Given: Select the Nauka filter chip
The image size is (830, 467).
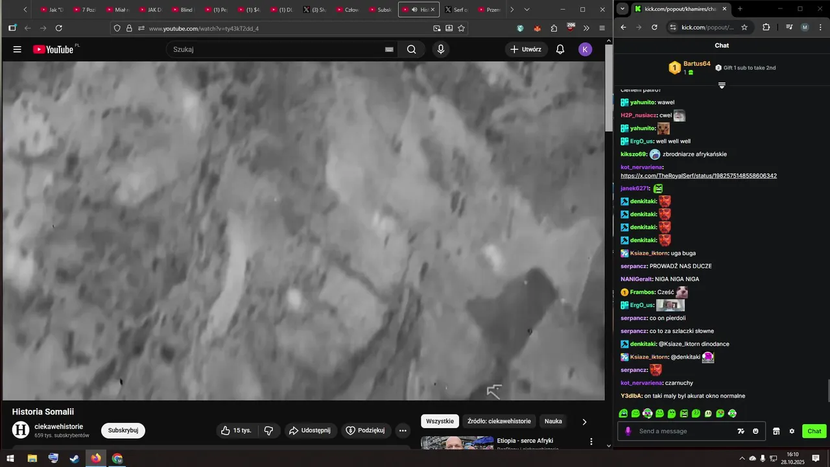Looking at the screenshot, I should [553, 421].
